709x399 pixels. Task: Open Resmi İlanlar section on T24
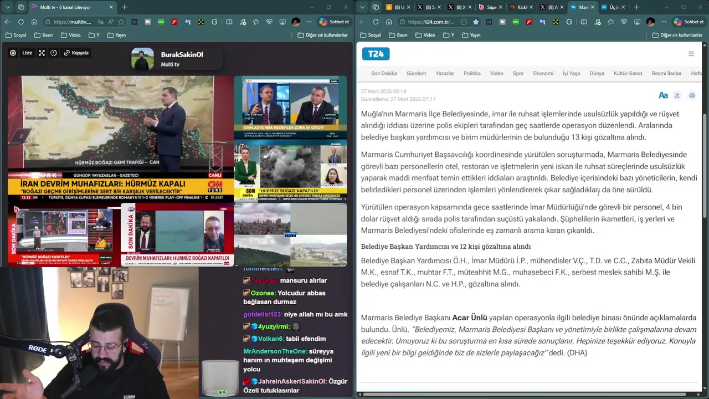tap(666, 73)
